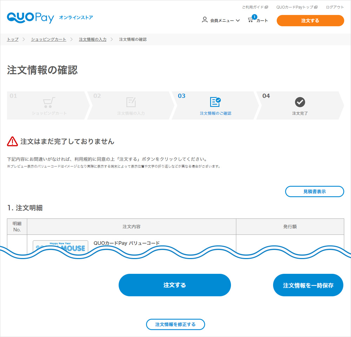Image resolution: width=351 pixels, height=337 pixels.
Task: Click the 注文情報の確認 breadcrumb text
Action: [x=133, y=39]
